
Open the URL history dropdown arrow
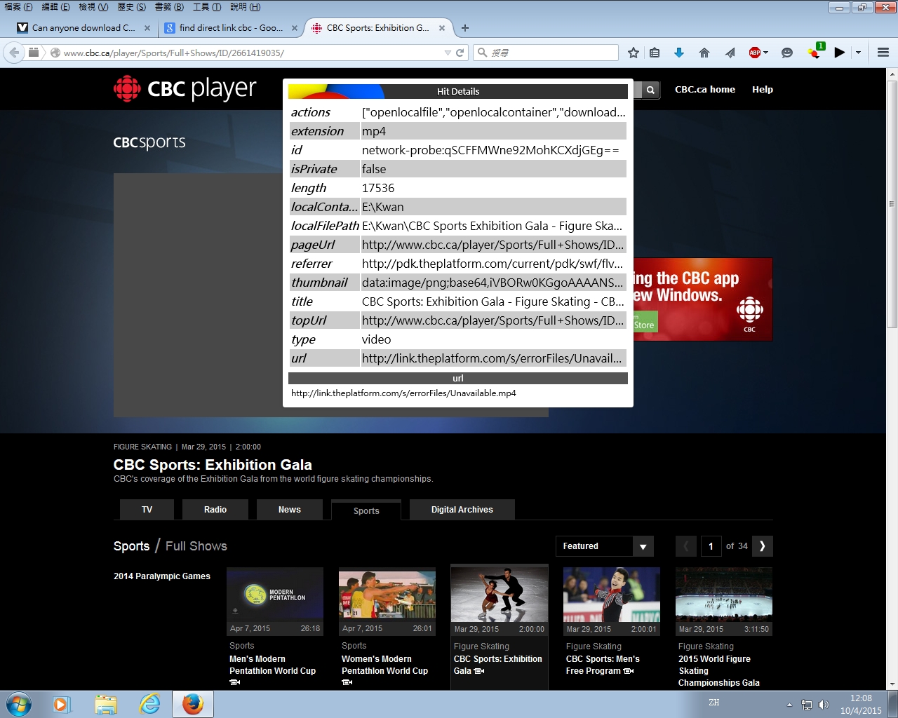point(448,53)
